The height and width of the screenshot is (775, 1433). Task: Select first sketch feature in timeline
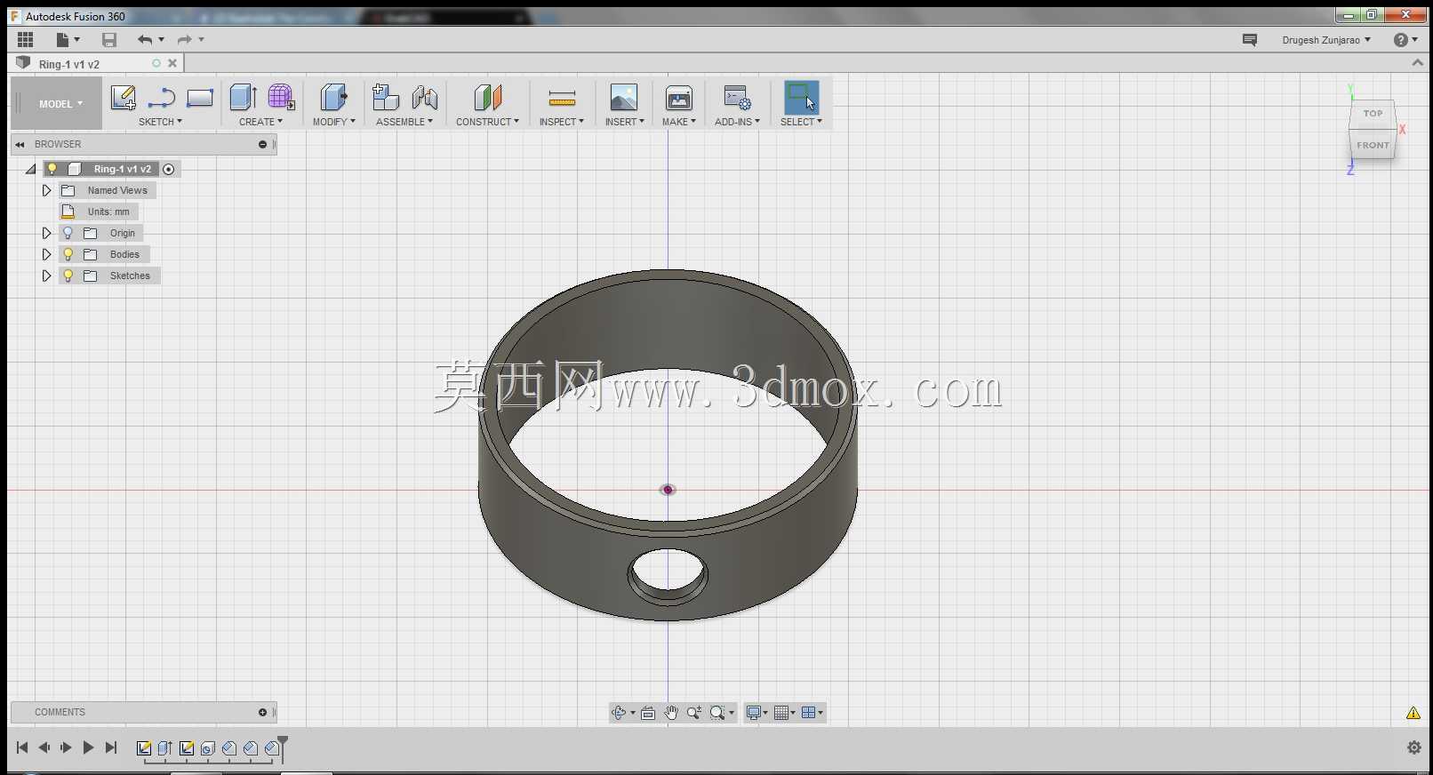coord(143,748)
